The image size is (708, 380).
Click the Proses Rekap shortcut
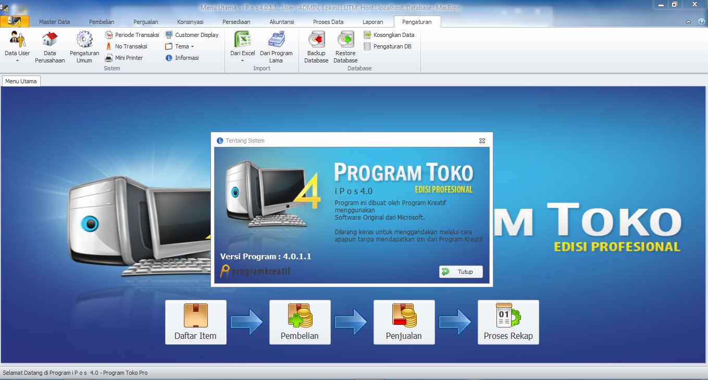508,322
